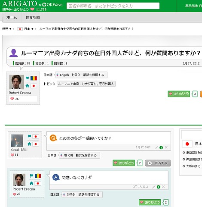The height and width of the screenshot is (207, 202).
Task: Select the 東京都(156) radio option
Action: pos(184,153)
